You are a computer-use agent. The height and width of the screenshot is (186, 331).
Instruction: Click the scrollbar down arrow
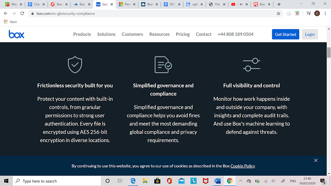[x=329, y=173]
